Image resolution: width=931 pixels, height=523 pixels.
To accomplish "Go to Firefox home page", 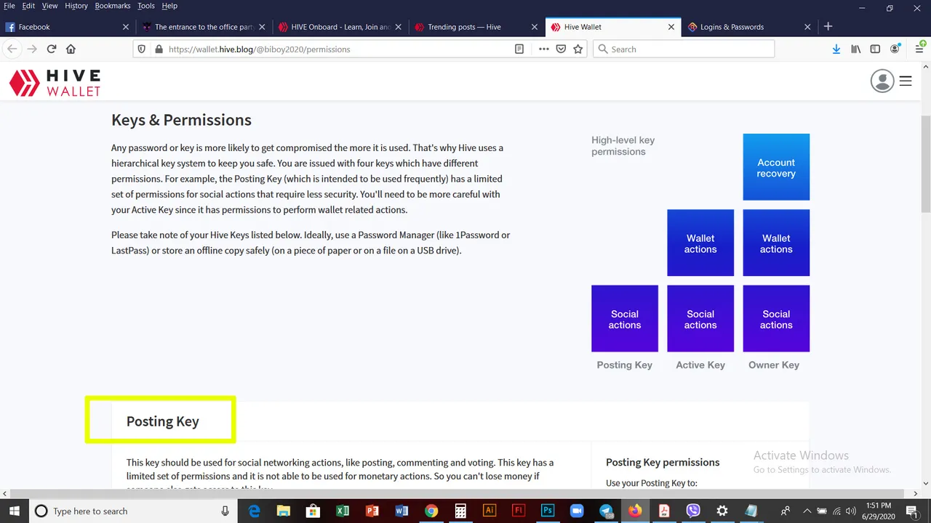I will tap(71, 49).
